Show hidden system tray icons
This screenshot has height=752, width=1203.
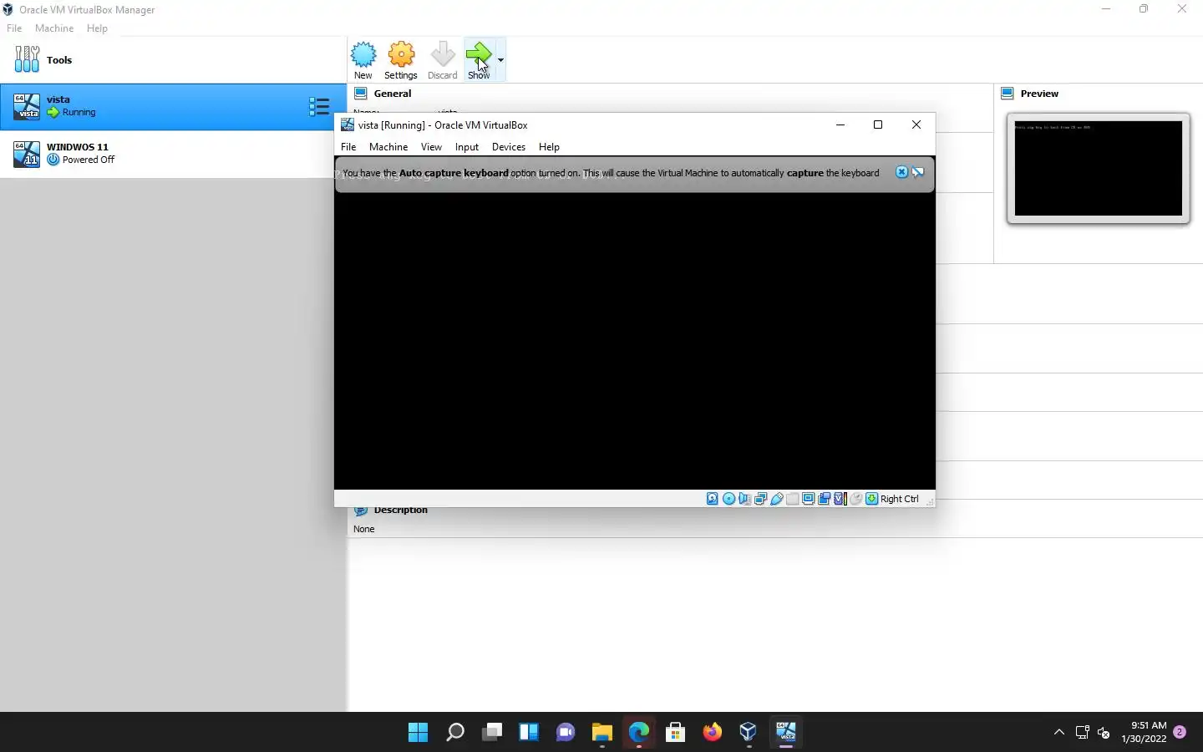tap(1059, 733)
